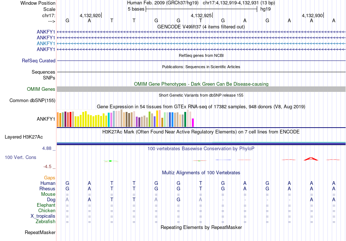
Task: Open Publications: Sequences in Scientific Articles title
Action: pyautogui.click(x=201, y=67)
